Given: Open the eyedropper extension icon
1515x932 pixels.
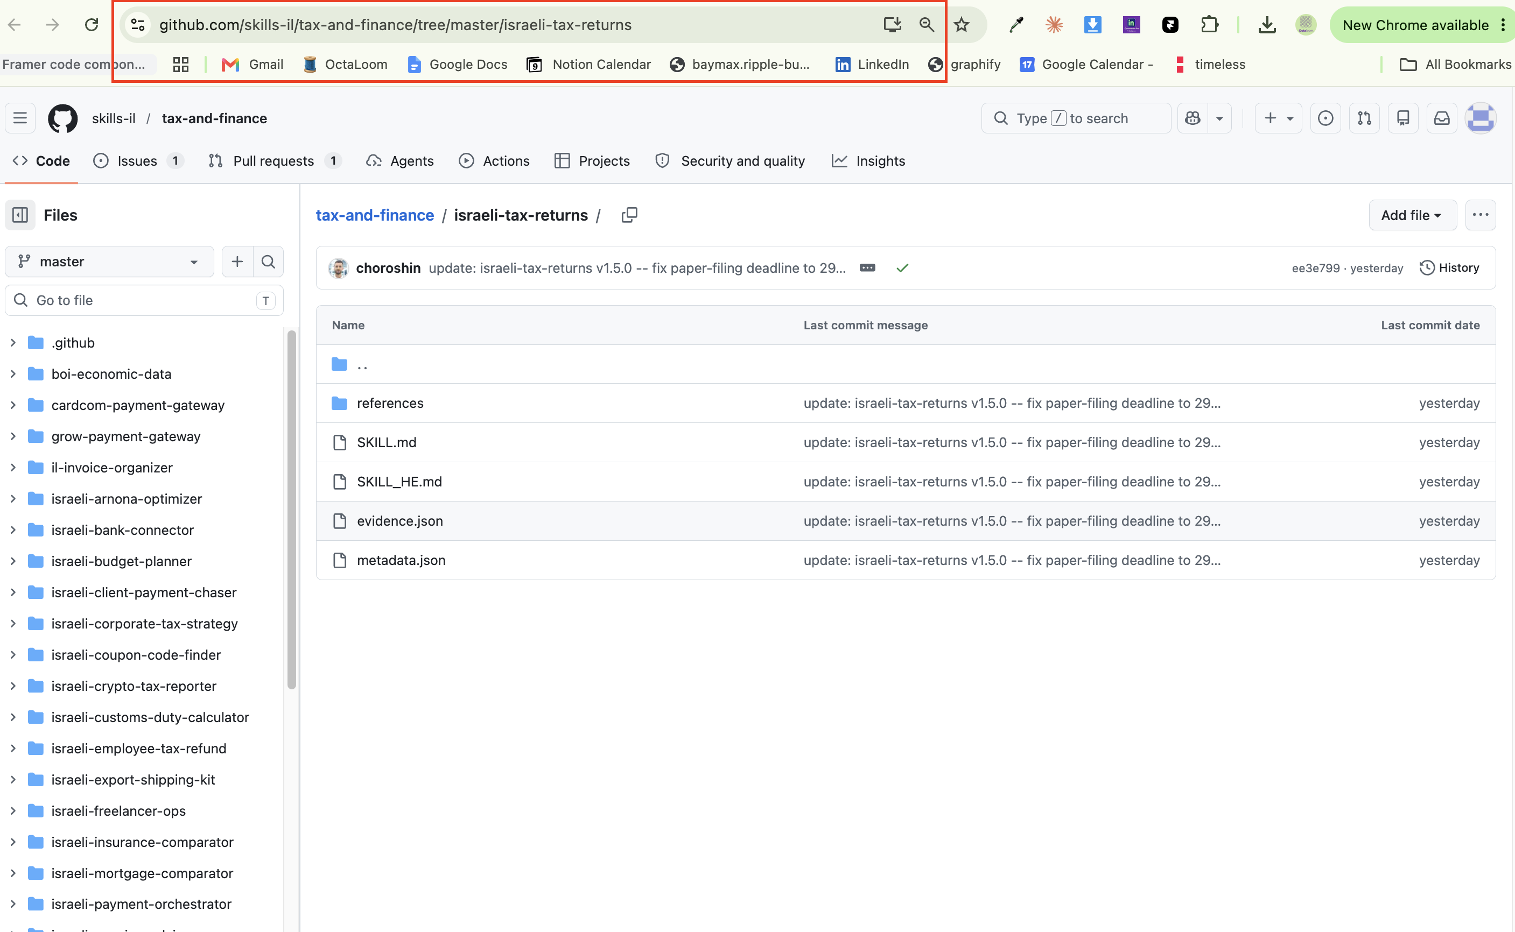Looking at the screenshot, I should [x=1015, y=25].
